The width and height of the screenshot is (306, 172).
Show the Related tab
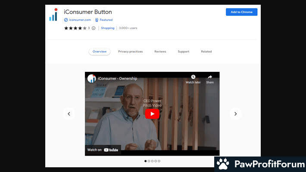206,52
